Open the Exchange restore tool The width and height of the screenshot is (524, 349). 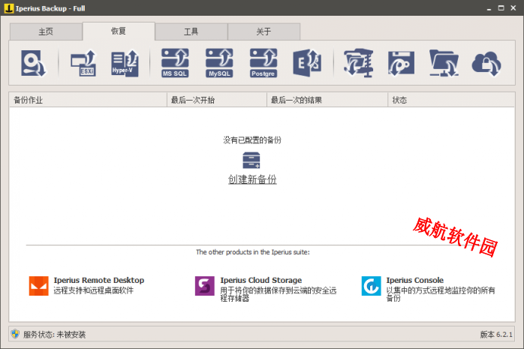tap(306, 63)
